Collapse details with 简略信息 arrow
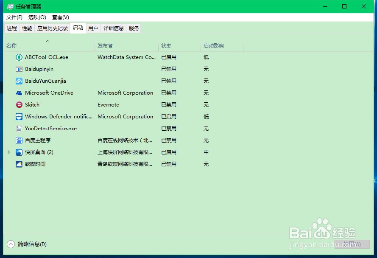The image size is (377, 258). pyautogui.click(x=11, y=244)
